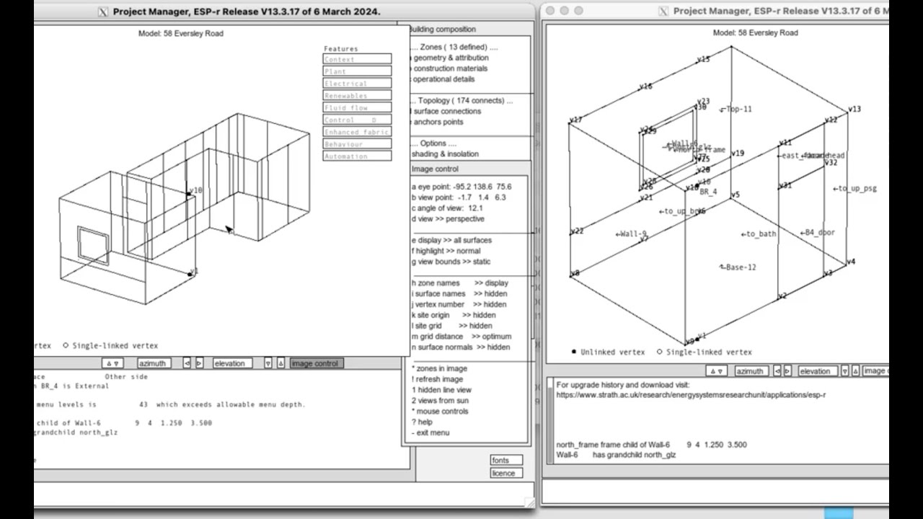Click 'Top-11' surface label in right view

736,110
